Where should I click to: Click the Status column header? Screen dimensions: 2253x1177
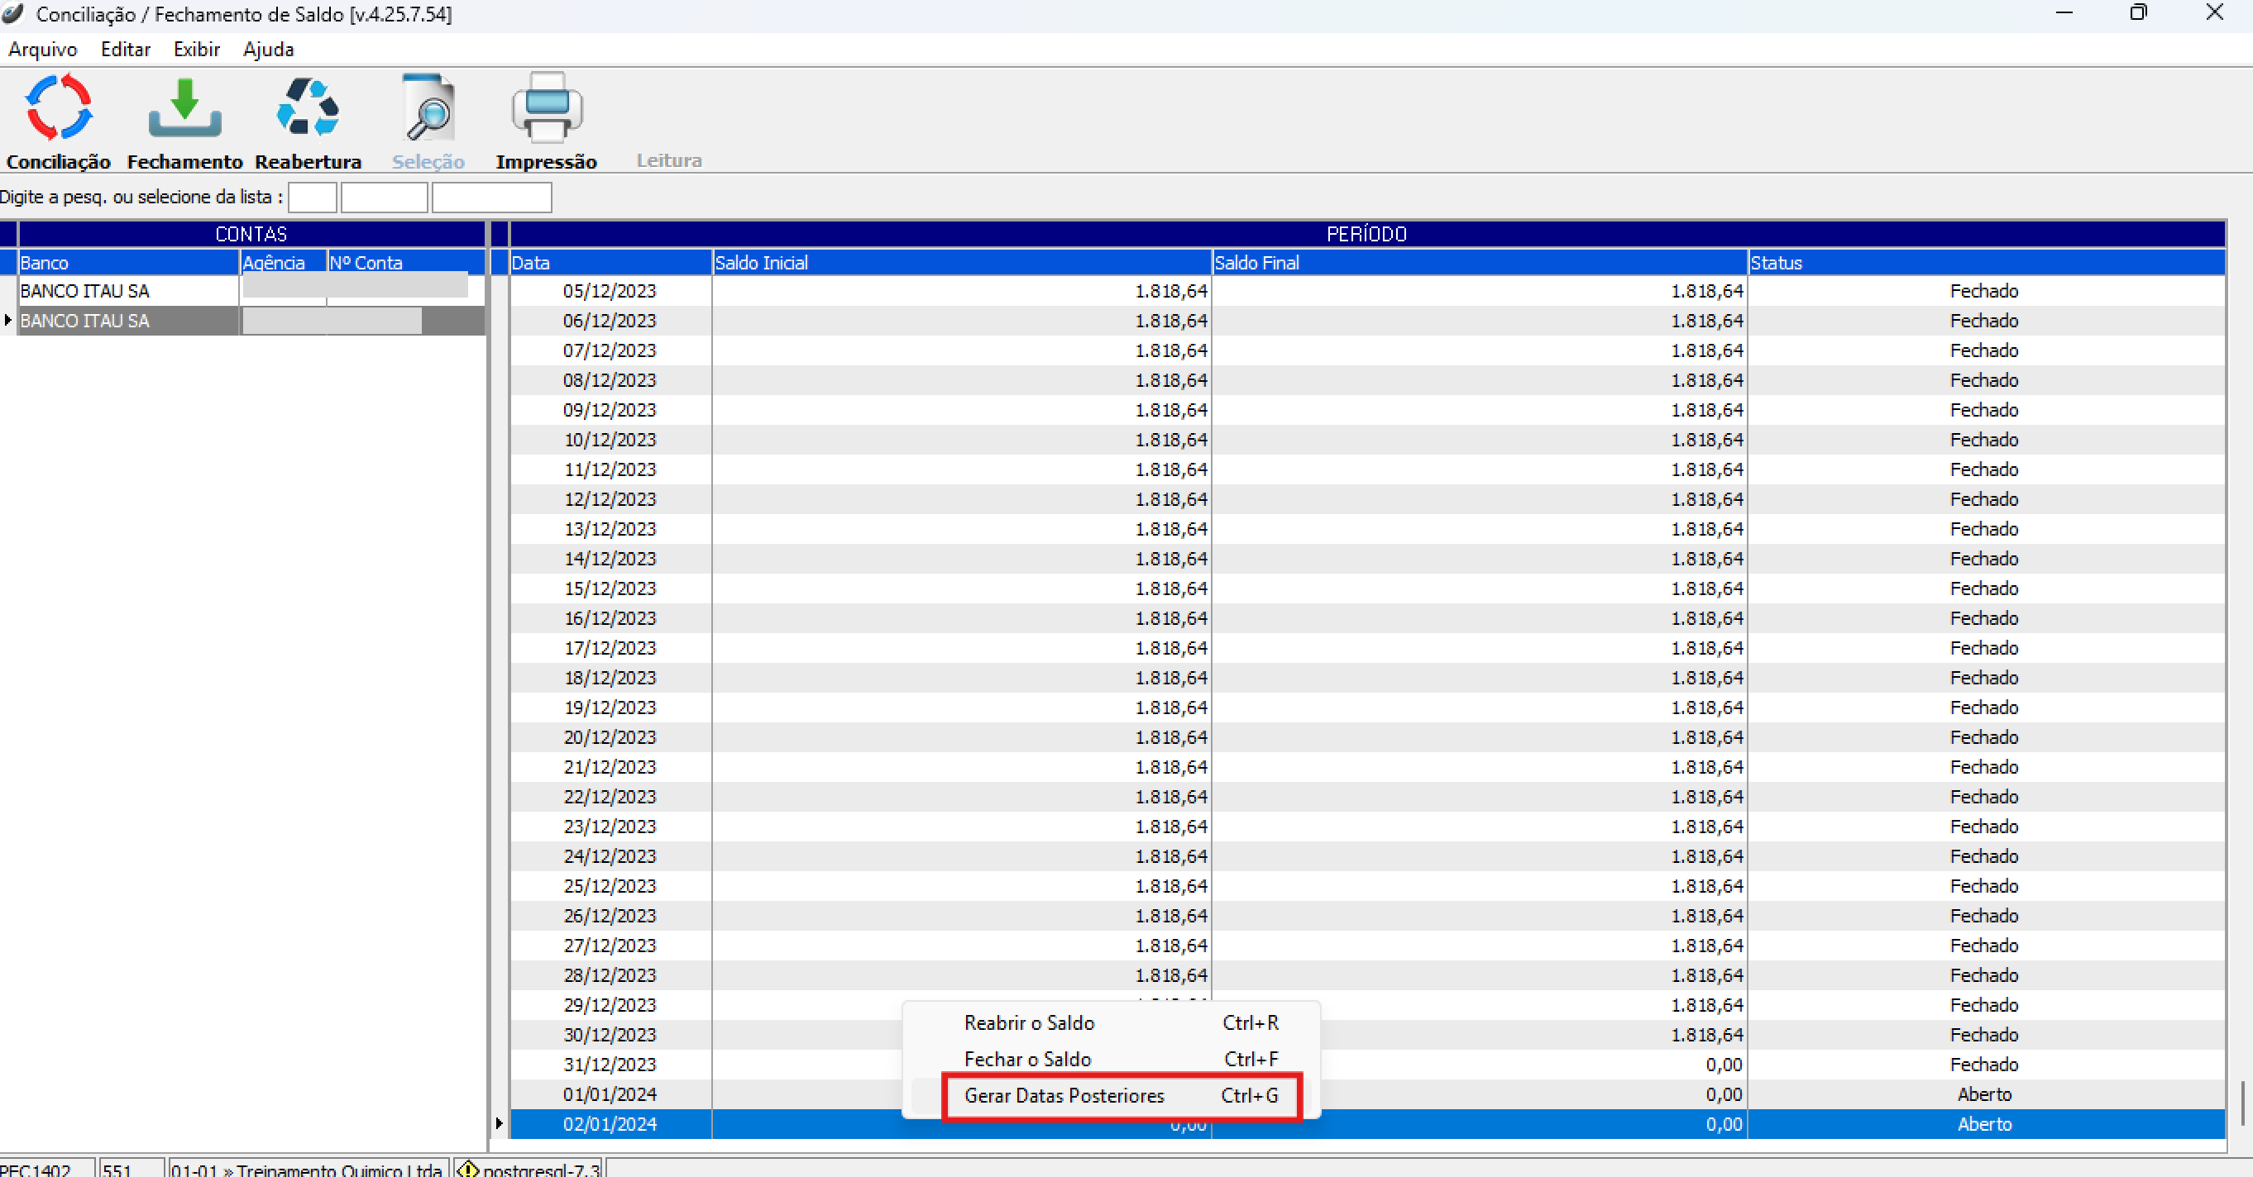coord(1985,262)
